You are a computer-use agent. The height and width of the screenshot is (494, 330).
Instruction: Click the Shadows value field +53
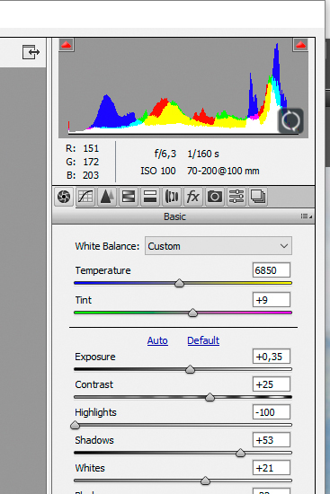tap(272, 440)
